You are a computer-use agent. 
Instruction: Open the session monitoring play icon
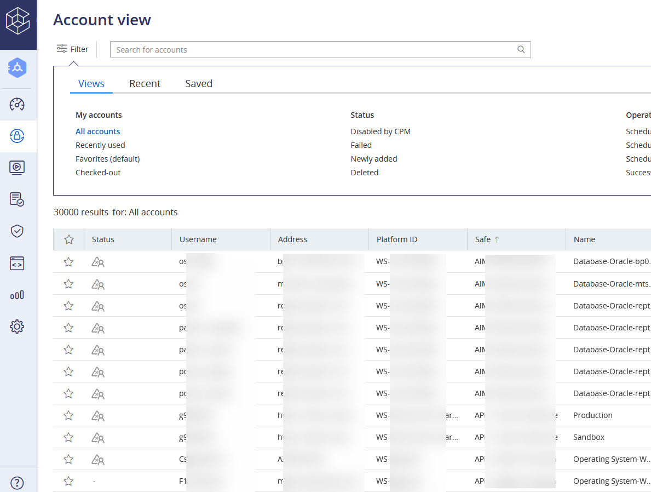click(17, 168)
